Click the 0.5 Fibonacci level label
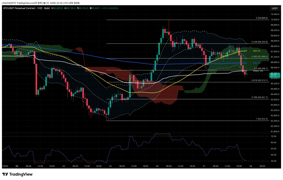Image resolution: width=283 pixels, height=180 pixels. pyautogui.click(x=261, y=68)
